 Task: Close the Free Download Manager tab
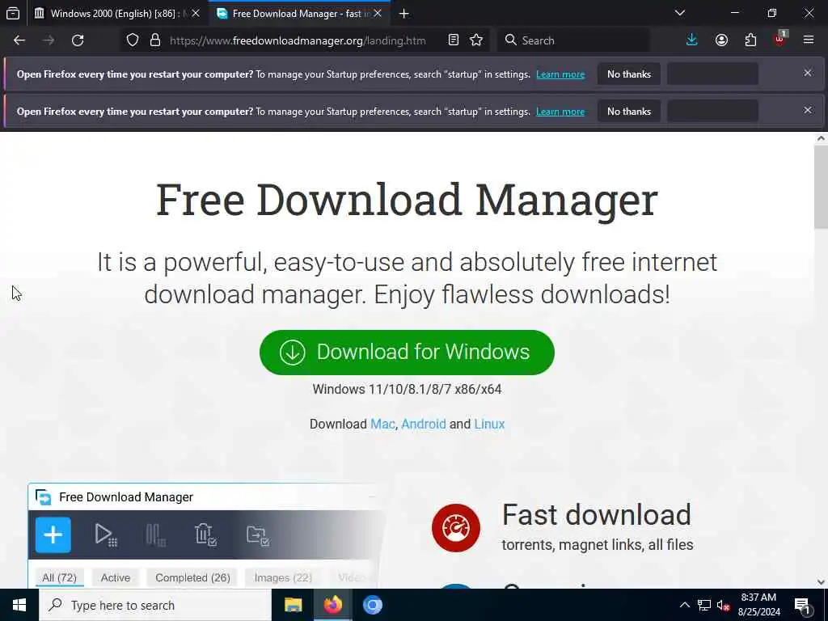[x=378, y=14]
